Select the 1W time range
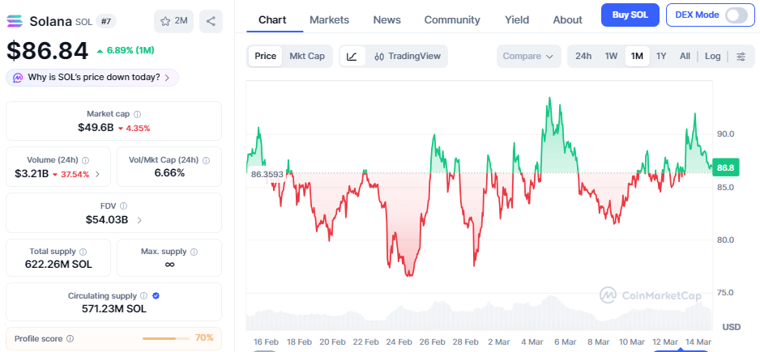 click(x=611, y=56)
